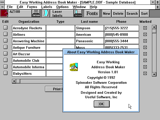The height and width of the screenshot is (120, 160).
Task: Click the empty Type field for Airlines
Action: click(60, 34)
